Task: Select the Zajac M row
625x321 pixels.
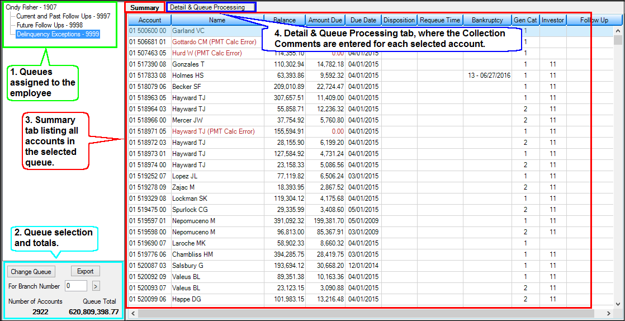Action: 371,187
